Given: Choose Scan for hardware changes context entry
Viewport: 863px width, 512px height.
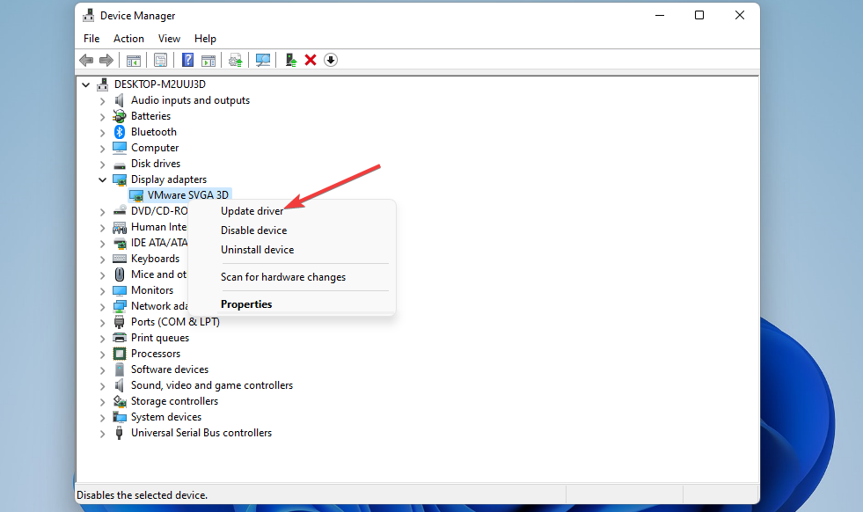Looking at the screenshot, I should pos(292,277).
